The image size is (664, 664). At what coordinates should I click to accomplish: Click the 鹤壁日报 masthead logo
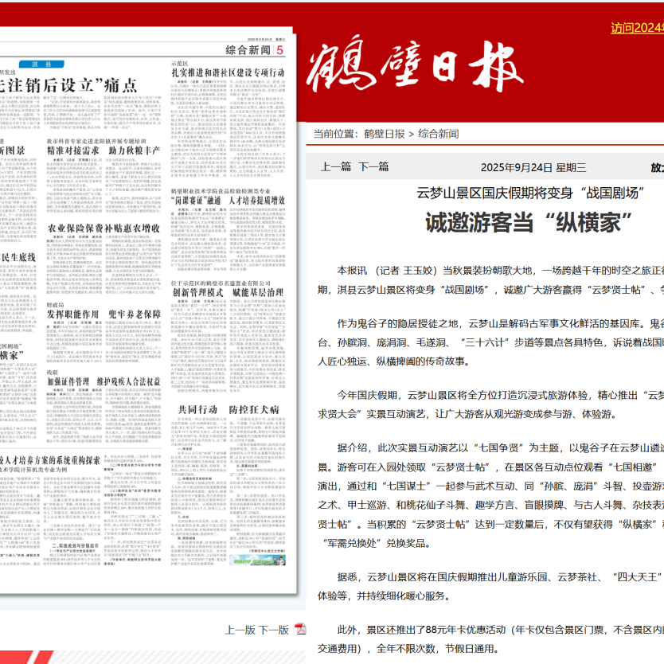coord(415,64)
